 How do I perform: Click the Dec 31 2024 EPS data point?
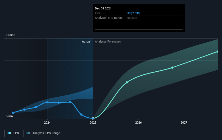tap(93, 118)
